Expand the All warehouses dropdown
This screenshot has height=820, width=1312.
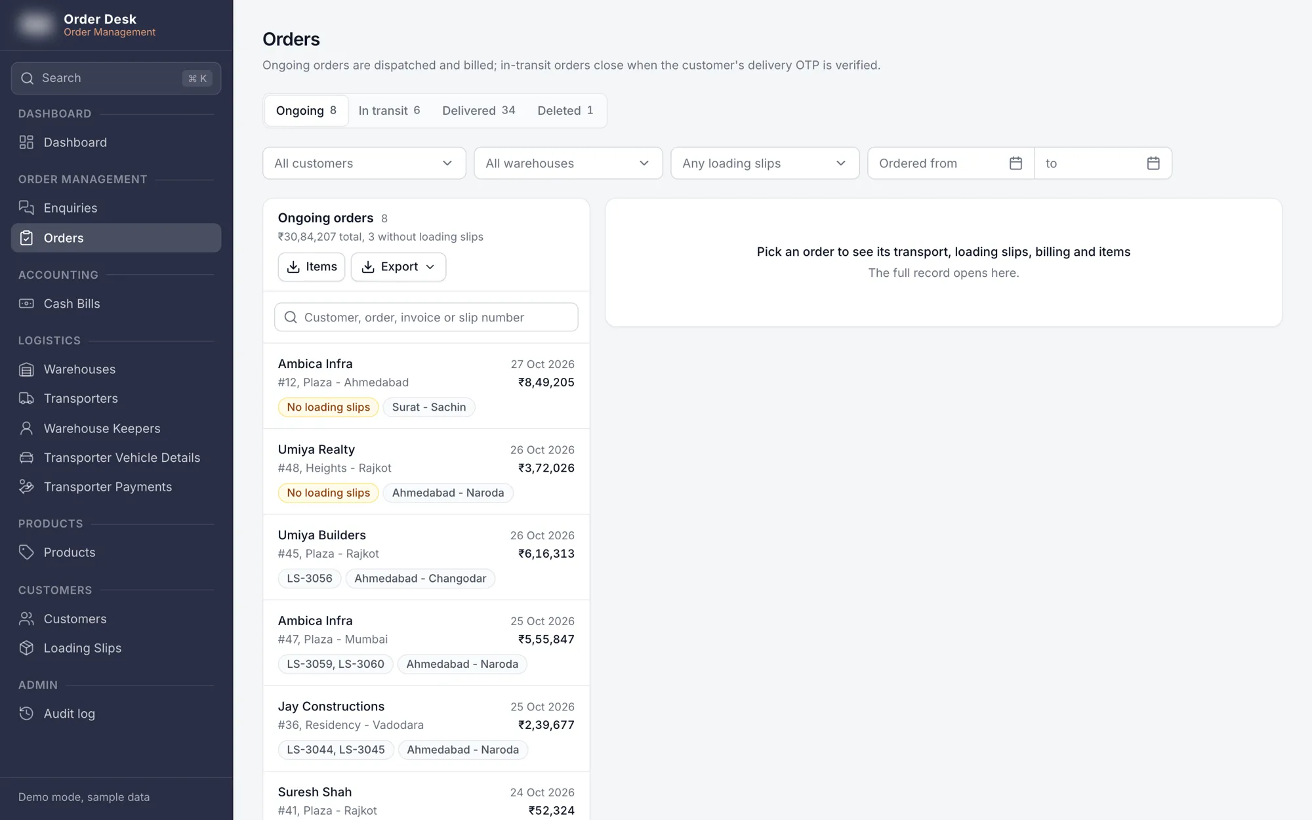tap(568, 163)
